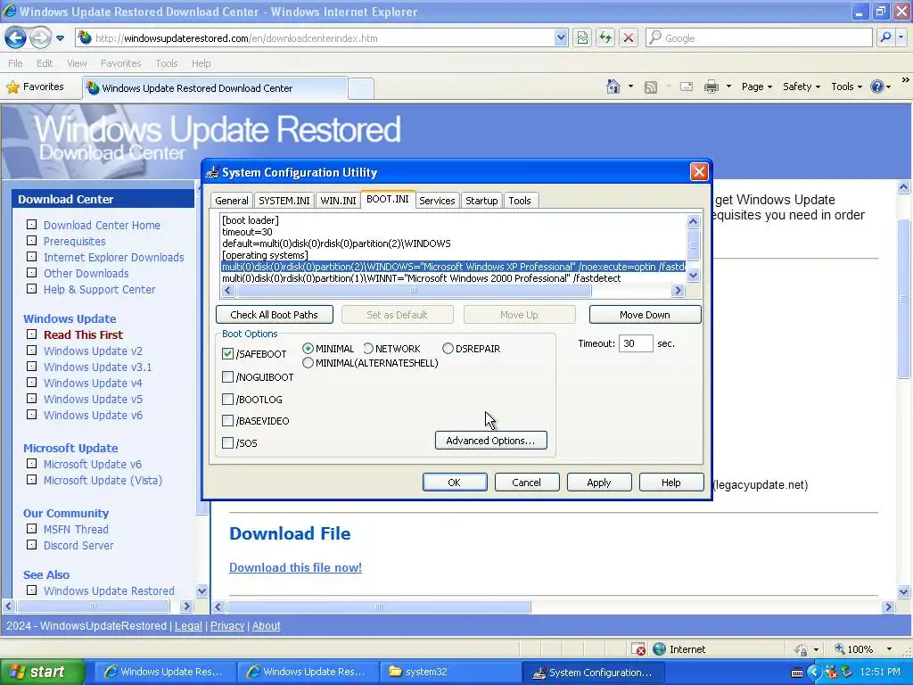Switch to the SYSTEM.INI tab
The width and height of the screenshot is (913, 685).
[x=284, y=201]
